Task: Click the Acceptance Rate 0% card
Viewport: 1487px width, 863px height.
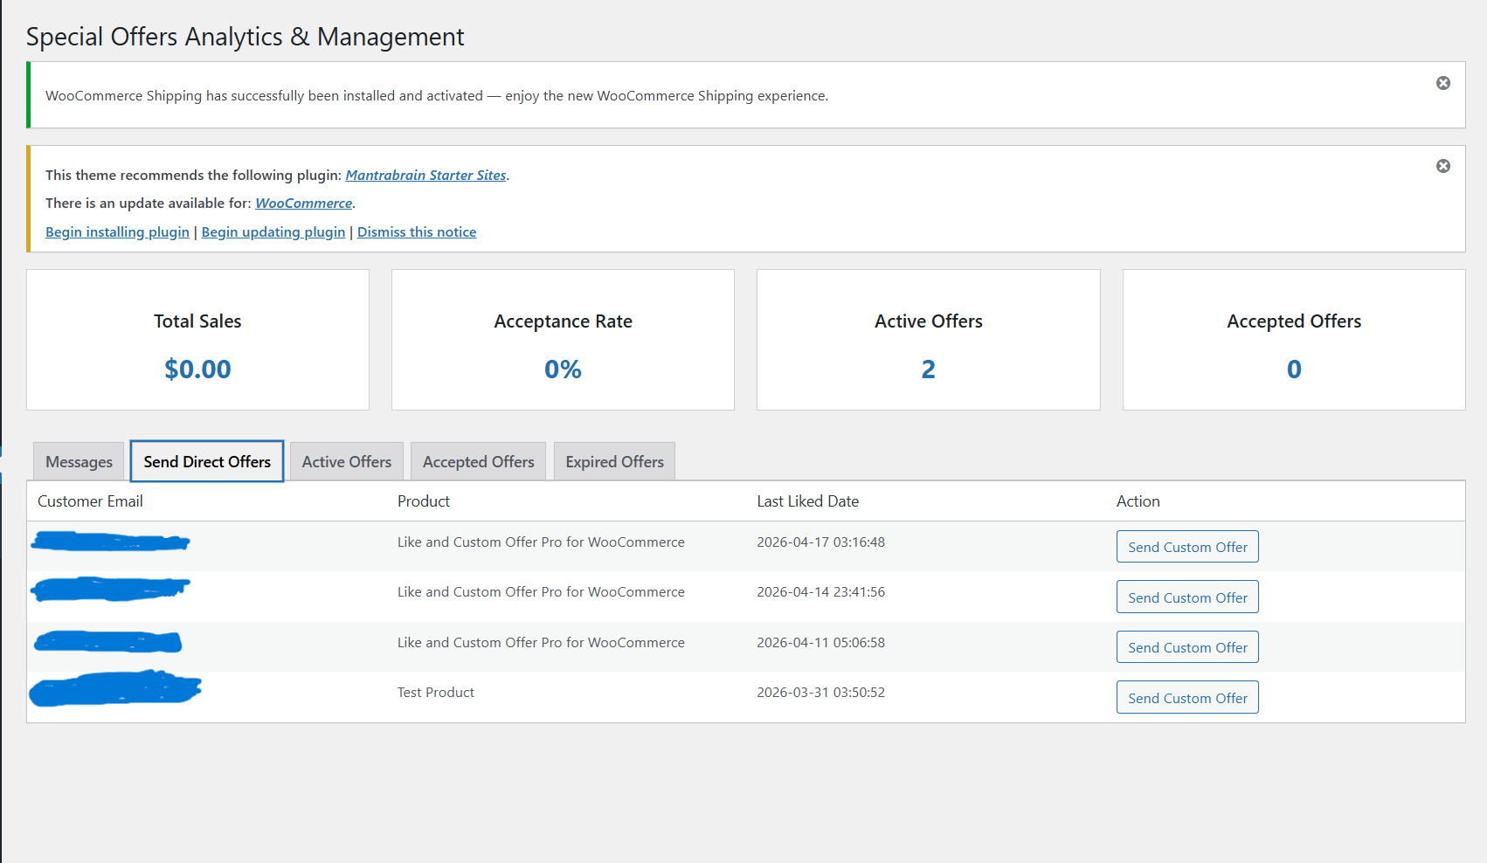Action: pyautogui.click(x=563, y=340)
